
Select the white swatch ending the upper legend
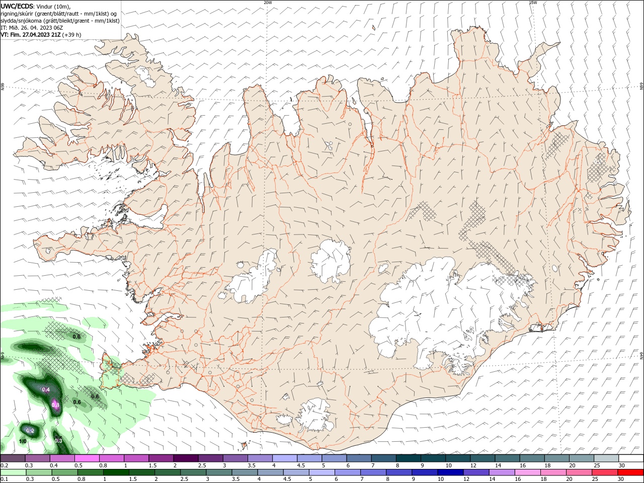tap(631, 458)
